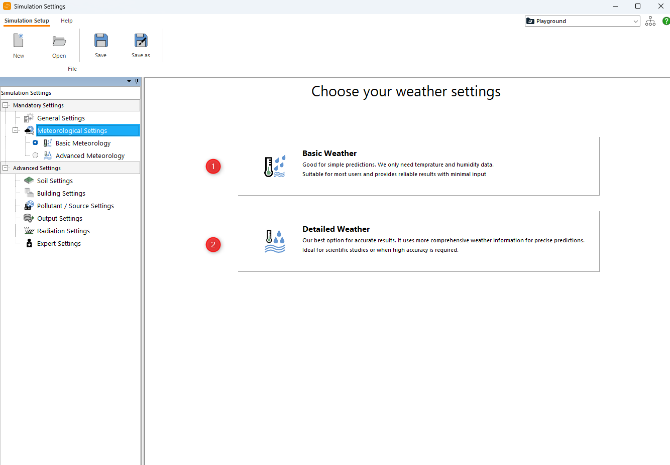
Task: Select the Basic Meteorology radio button
Action: (35, 143)
